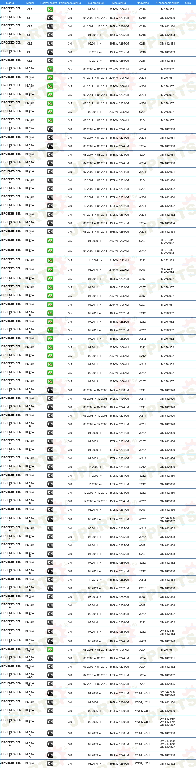Viewport: 196px width, 768px height.
Task: Click the 09.2008 -> 01.2014 date cell
Action: click(95, 69)
